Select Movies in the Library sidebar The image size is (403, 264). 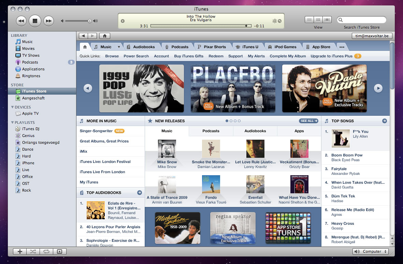click(28, 48)
